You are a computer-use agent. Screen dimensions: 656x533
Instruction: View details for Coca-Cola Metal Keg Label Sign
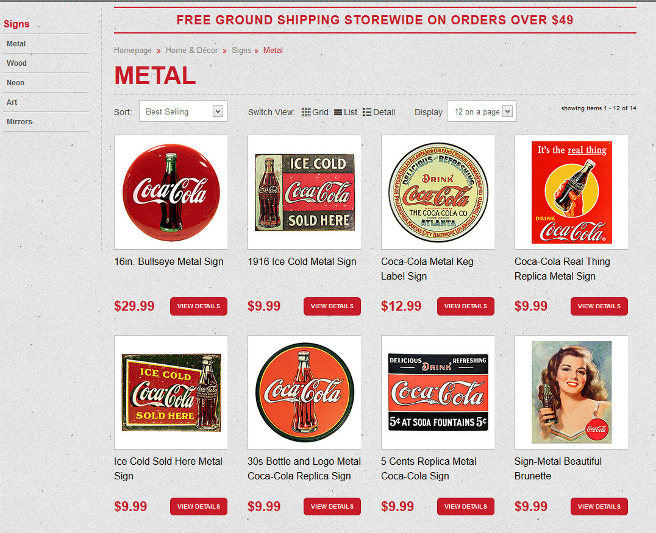(x=466, y=306)
